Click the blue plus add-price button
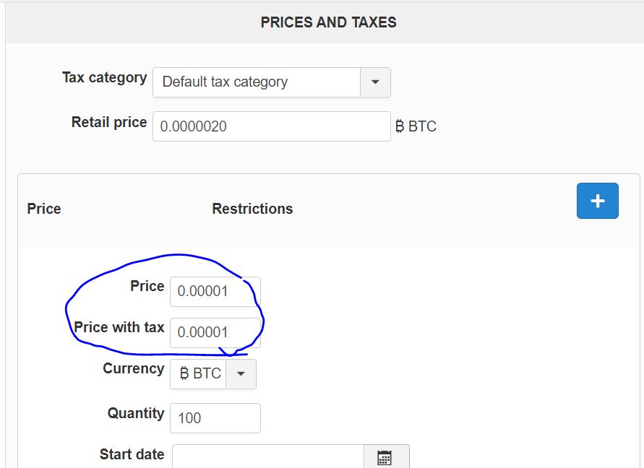This screenshot has width=644, height=468. coord(597,201)
